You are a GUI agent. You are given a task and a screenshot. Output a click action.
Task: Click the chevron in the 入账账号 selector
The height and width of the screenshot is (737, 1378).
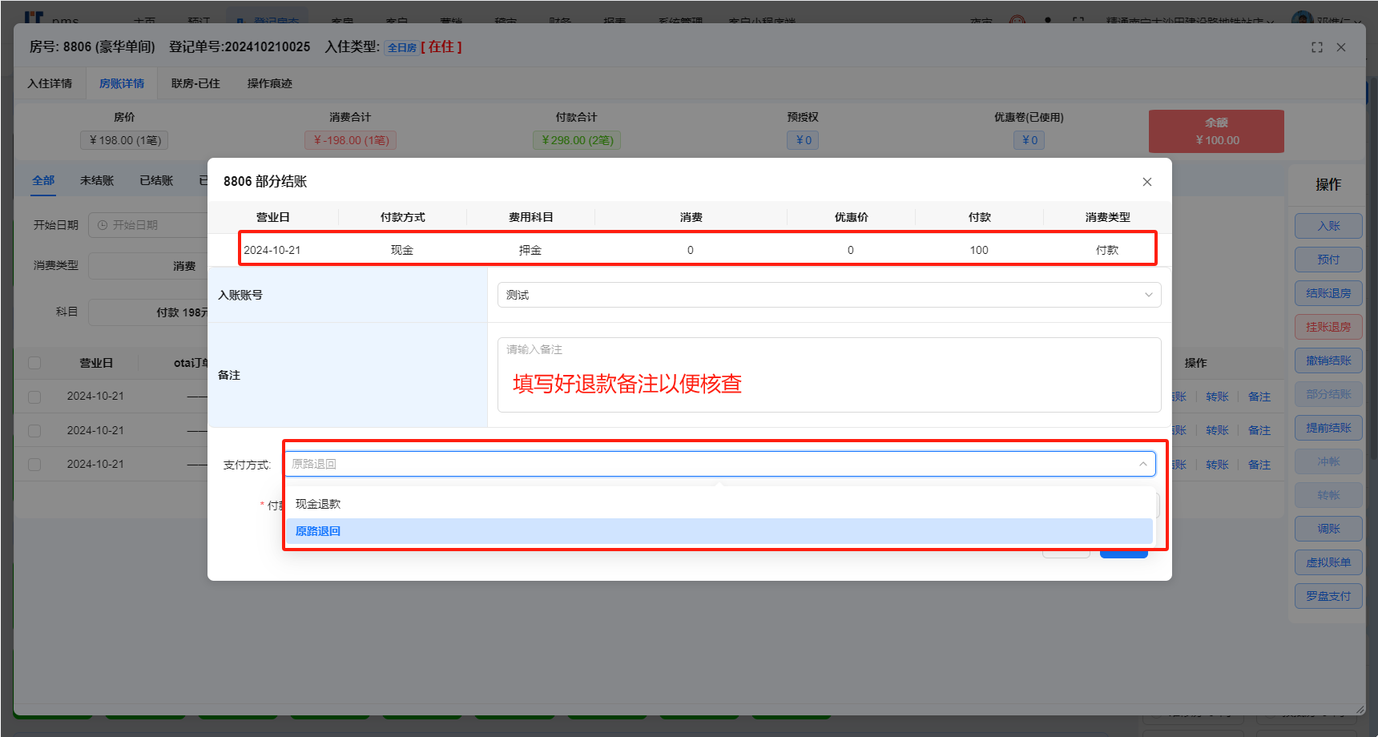pyautogui.click(x=1147, y=295)
